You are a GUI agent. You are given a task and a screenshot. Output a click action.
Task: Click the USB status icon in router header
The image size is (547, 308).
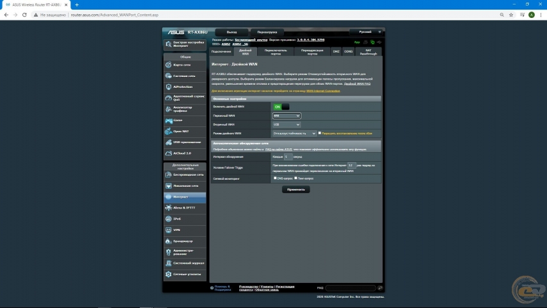point(379,42)
